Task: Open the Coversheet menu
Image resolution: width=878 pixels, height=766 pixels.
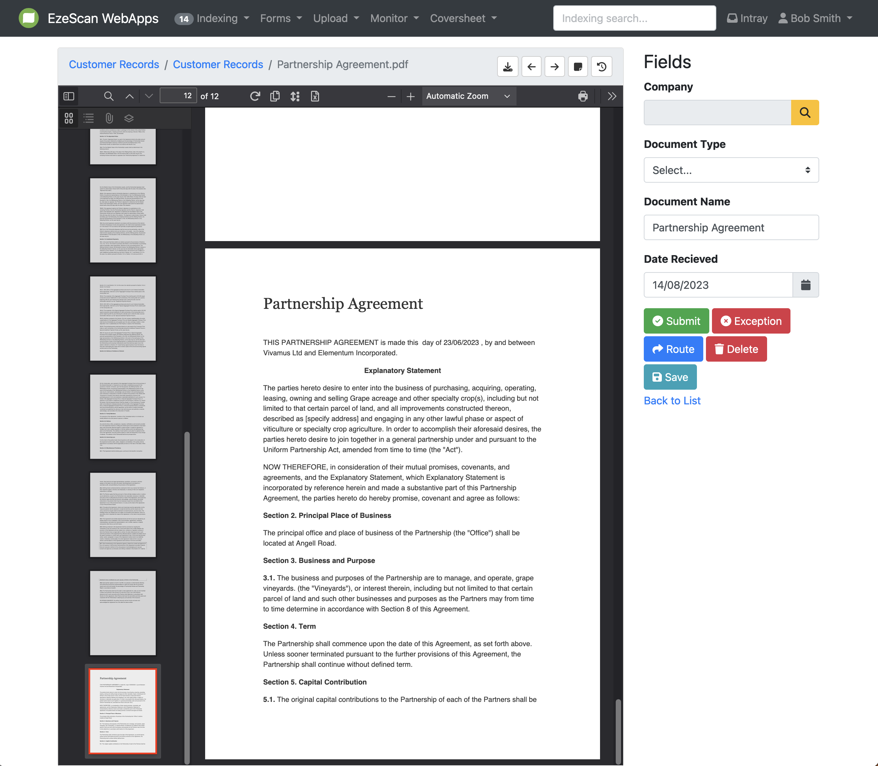Action: coord(463,18)
